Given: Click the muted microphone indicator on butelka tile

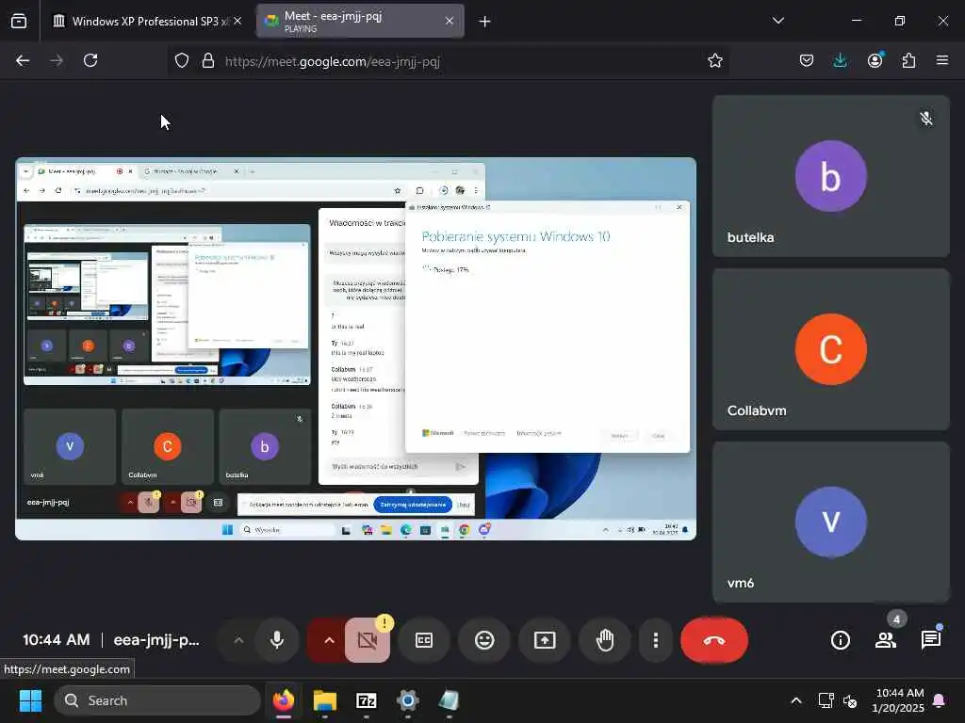Looking at the screenshot, I should point(926,119).
